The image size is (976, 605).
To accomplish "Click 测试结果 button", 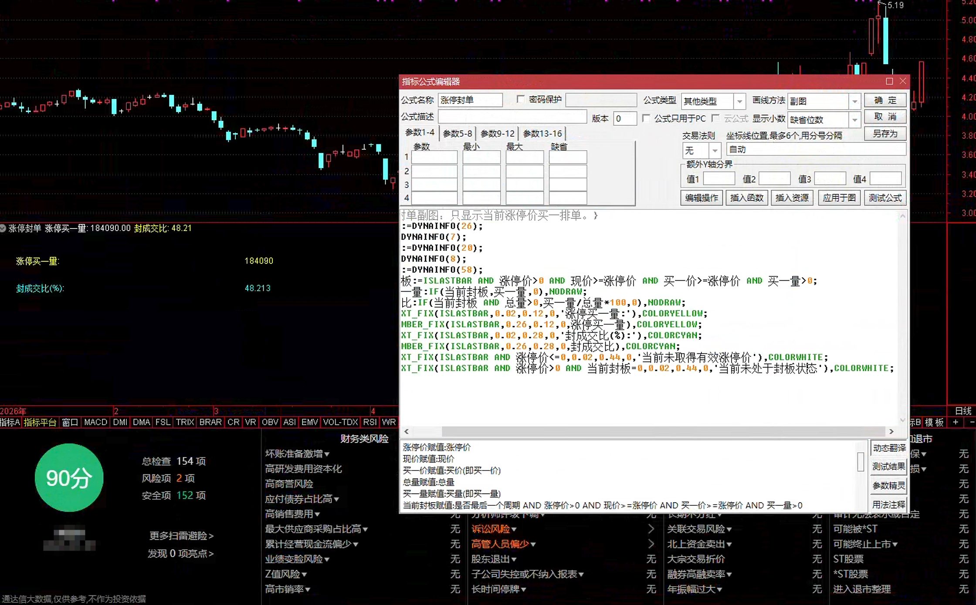I will tap(889, 467).
